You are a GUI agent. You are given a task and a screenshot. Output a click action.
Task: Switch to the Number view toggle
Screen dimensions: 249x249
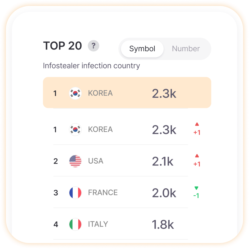point(186,49)
